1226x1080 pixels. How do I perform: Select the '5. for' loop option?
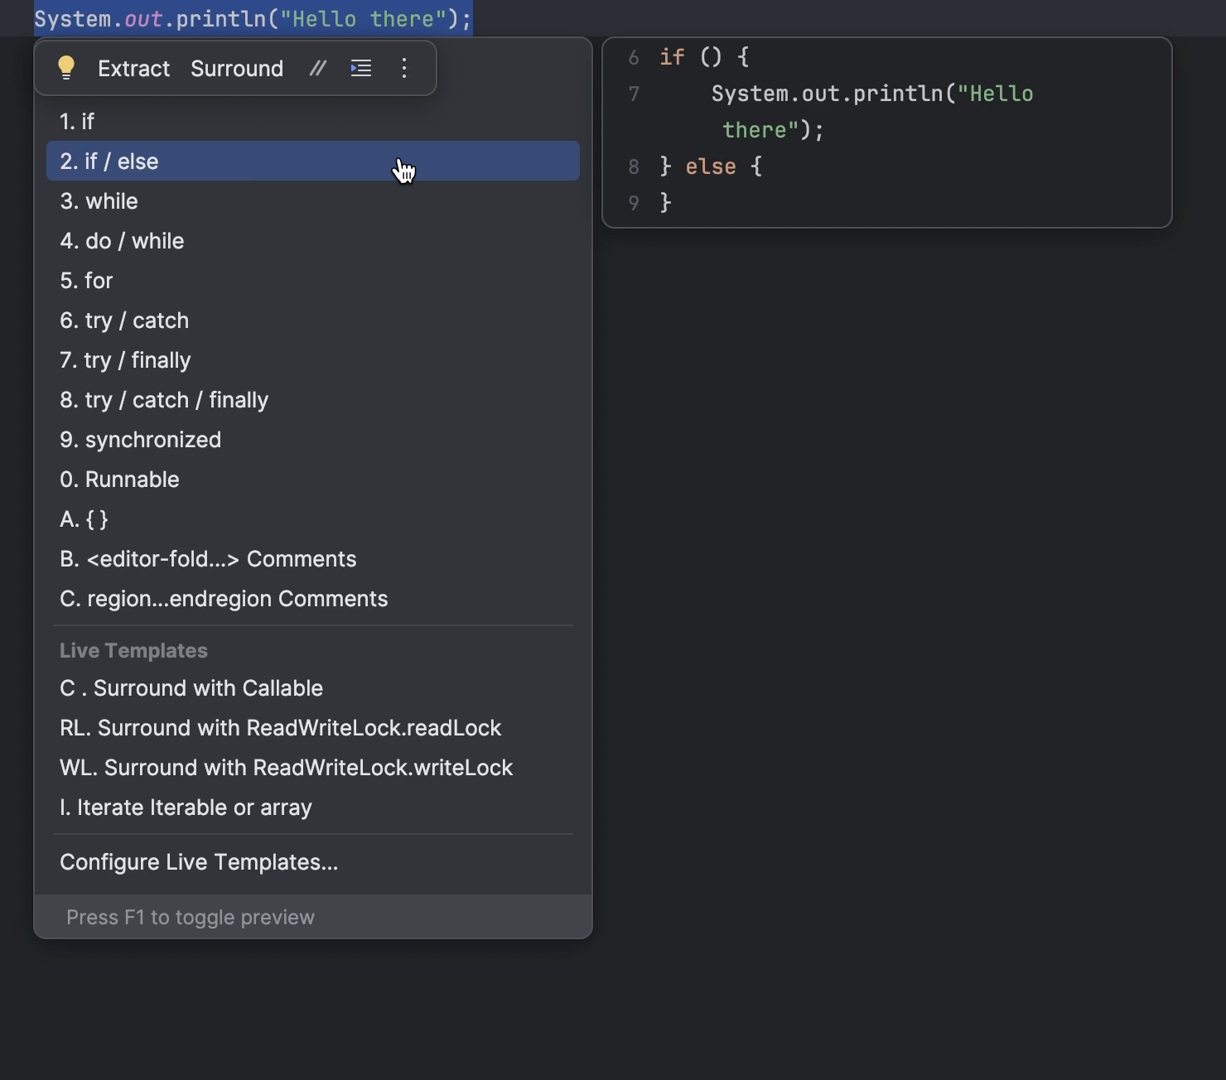coord(86,281)
